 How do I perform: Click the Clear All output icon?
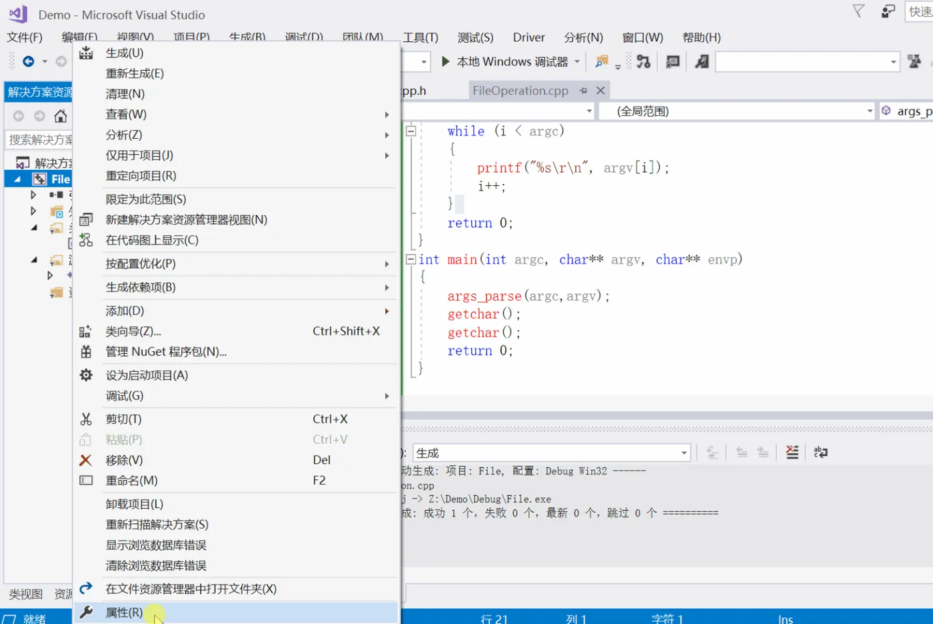coord(792,453)
